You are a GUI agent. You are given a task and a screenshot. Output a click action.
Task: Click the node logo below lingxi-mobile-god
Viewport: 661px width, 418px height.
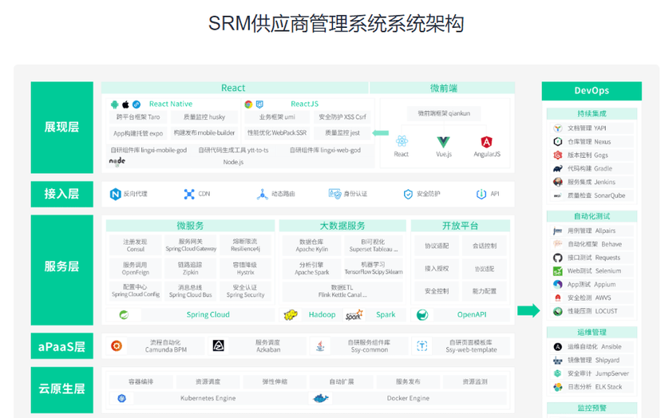(x=117, y=161)
